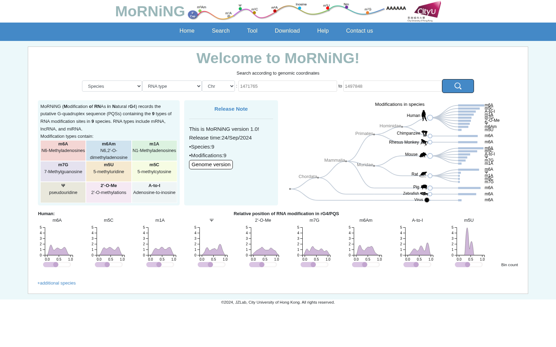Image resolution: width=556 pixels, height=347 pixels.
Task: Click the Mouse tree node circle
Action: [430, 156]
